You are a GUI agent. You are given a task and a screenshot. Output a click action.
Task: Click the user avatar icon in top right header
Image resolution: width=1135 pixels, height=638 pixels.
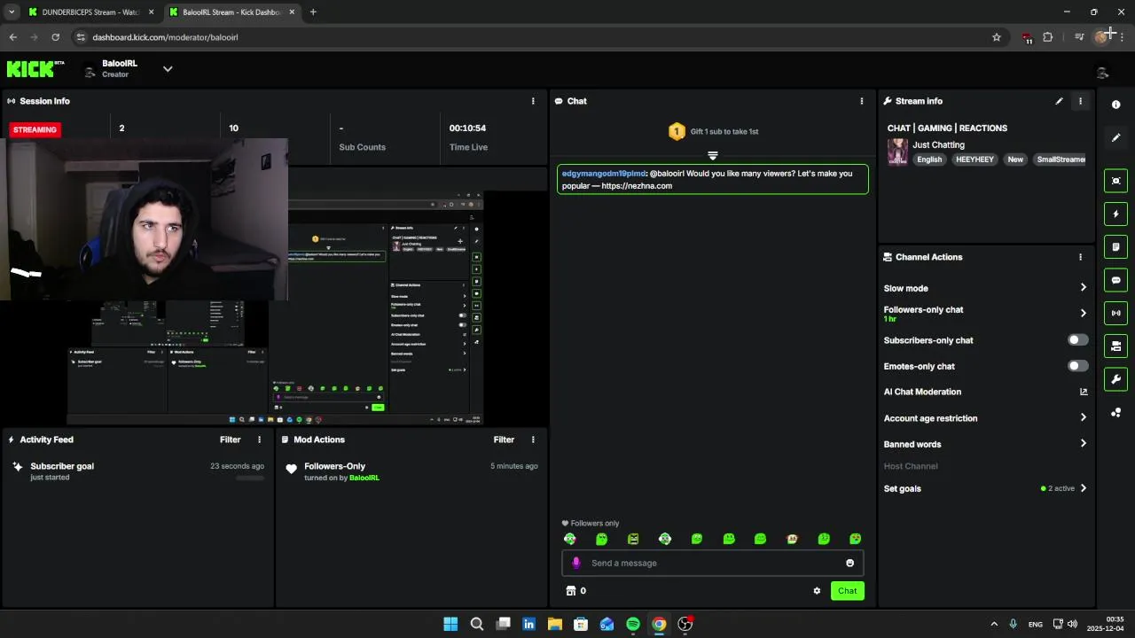click(x=1102, y=73)
